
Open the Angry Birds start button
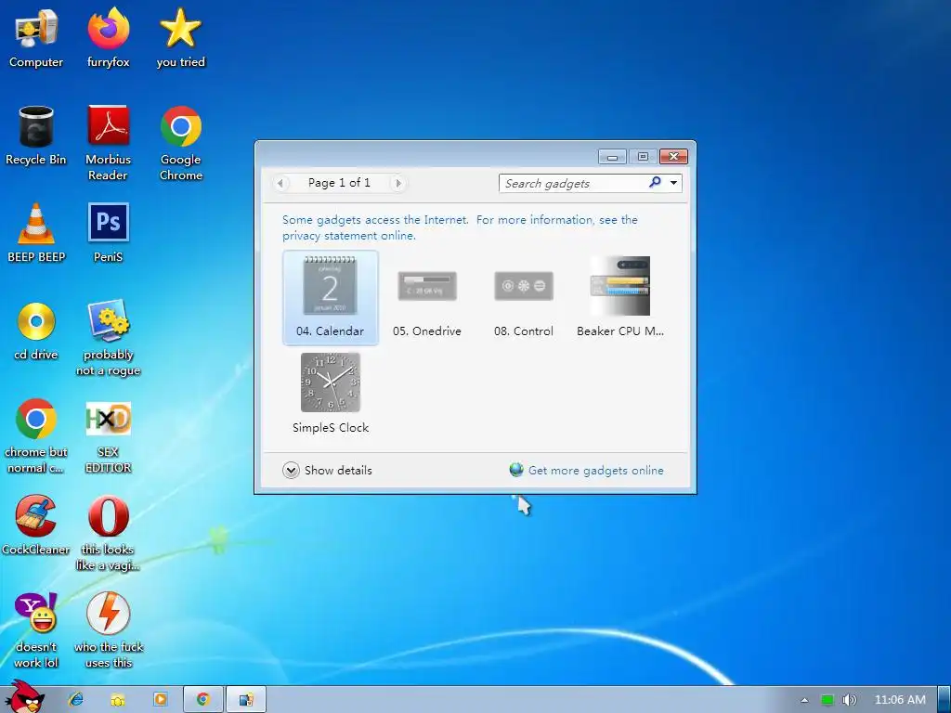[x=24, y=697]
